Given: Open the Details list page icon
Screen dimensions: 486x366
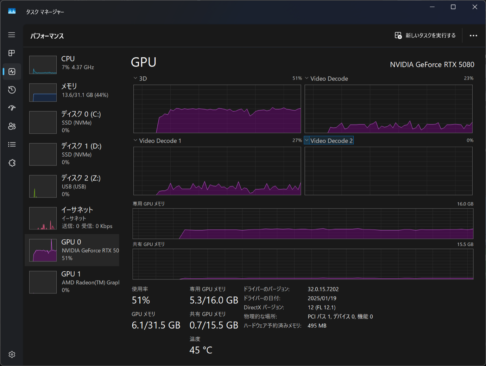Looking at the screenshot, I should 12,145.
